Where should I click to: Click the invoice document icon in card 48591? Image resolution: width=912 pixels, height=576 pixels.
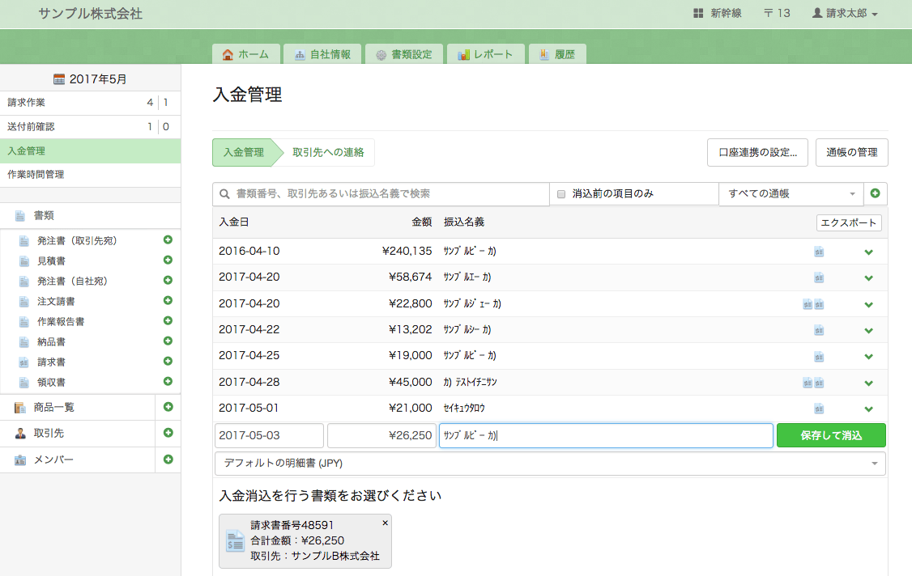click(x=235, y=541)
